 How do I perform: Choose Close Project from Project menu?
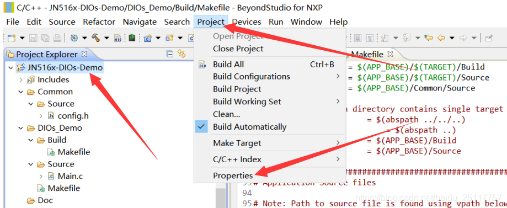click(270, 49)
